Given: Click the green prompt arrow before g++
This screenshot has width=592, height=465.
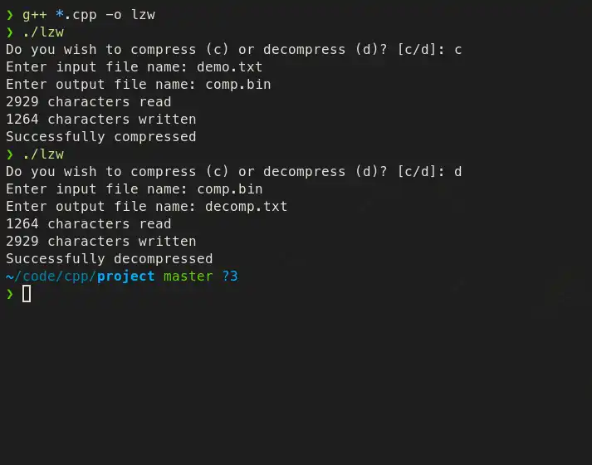Looking at the screenshot, I should [10, 15].
